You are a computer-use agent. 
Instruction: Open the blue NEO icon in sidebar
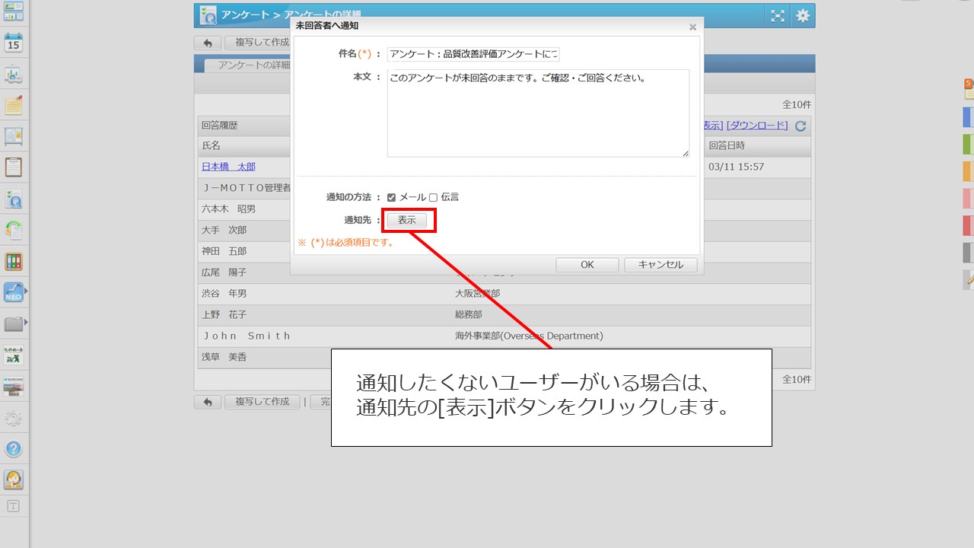click(x=14, y=292)
